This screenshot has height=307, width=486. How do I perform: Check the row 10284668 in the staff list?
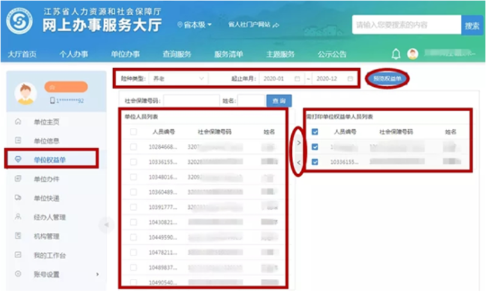[x=133, y=147]
